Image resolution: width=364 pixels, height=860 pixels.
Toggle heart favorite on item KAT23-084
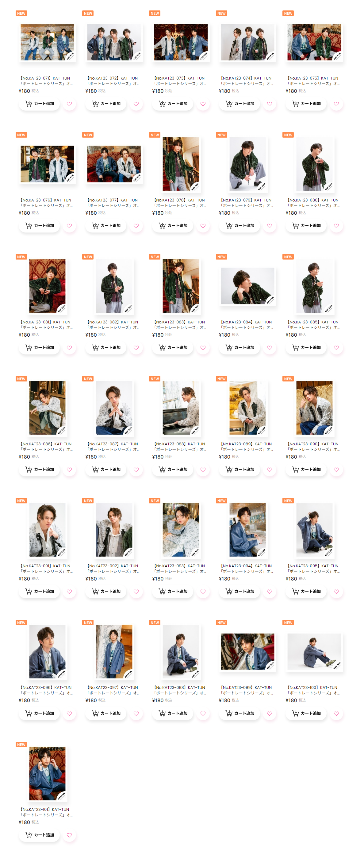(x=269, y=348)
